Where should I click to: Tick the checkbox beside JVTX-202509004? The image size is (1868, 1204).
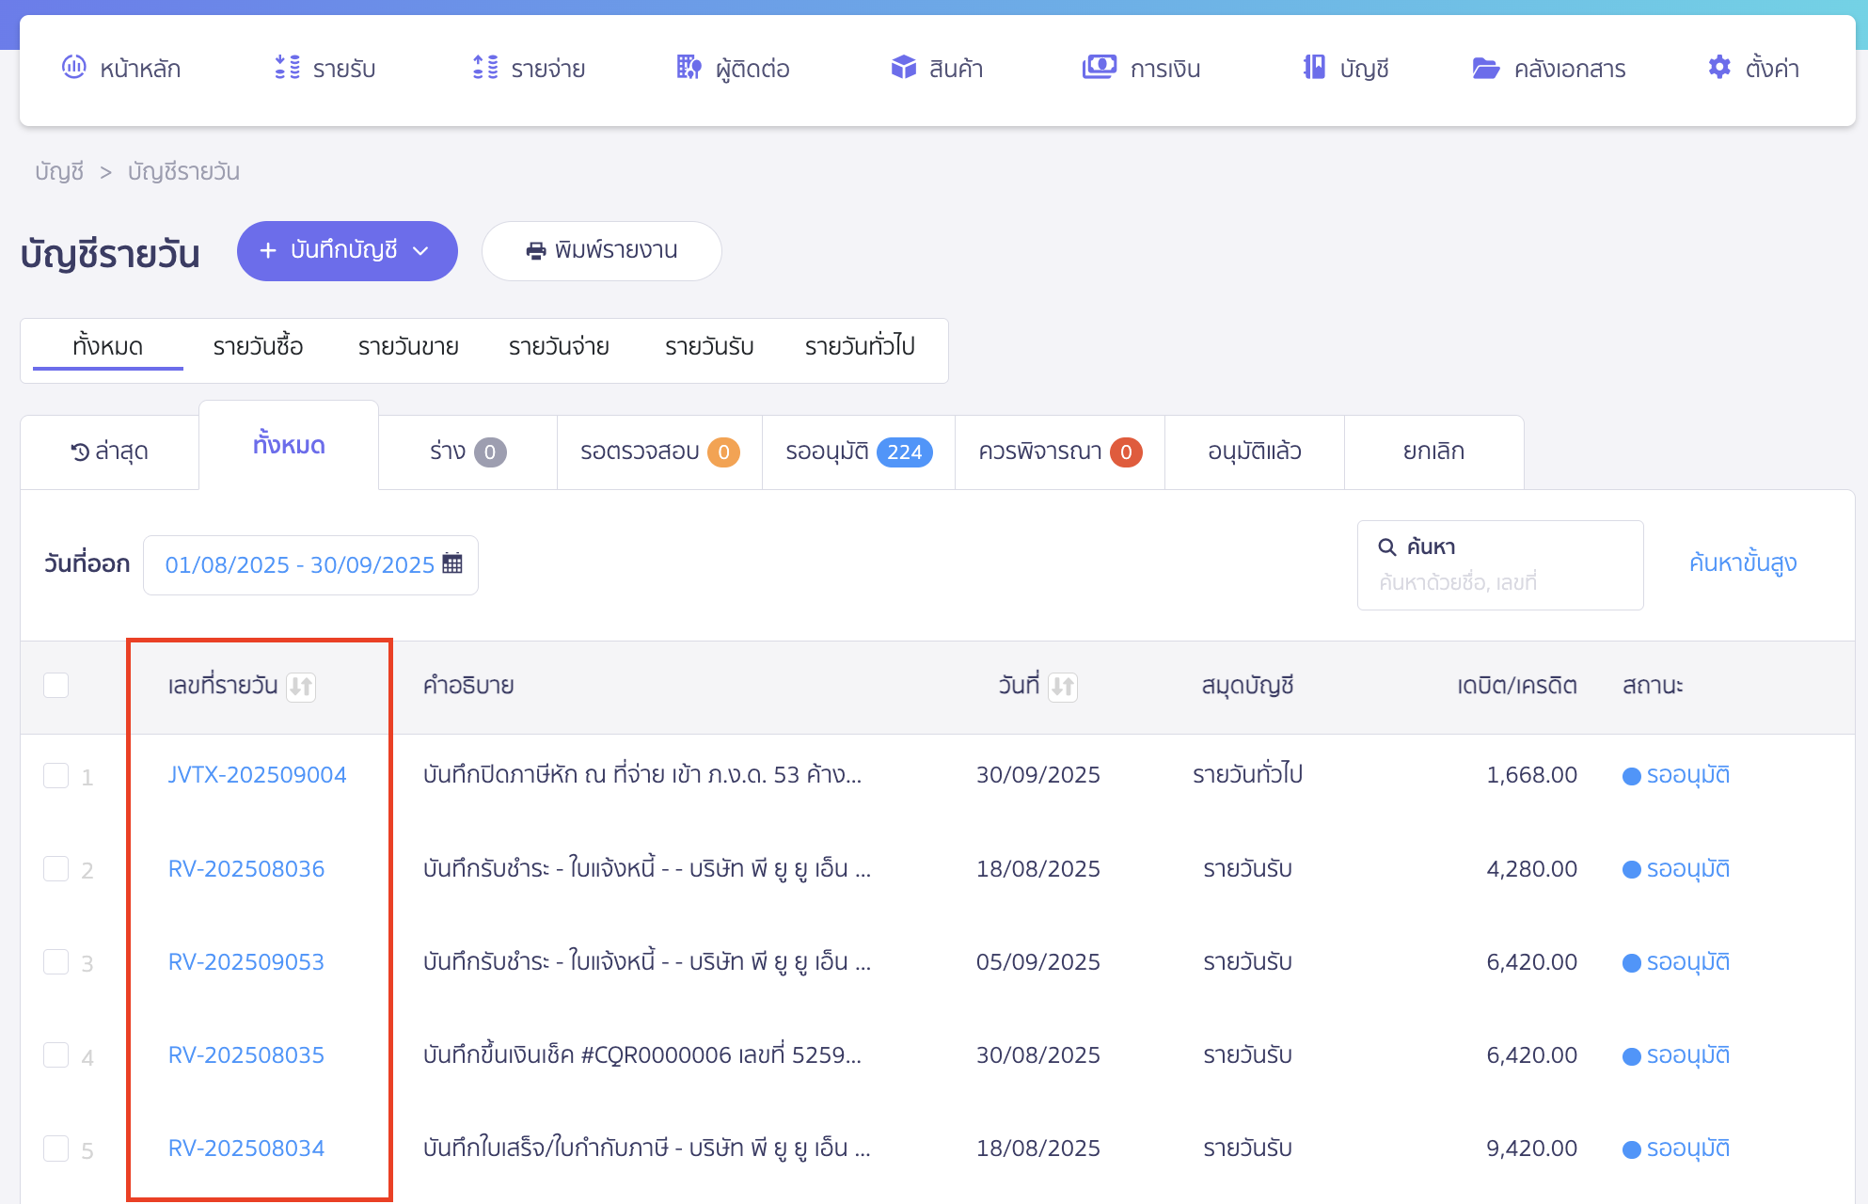(55, 776)
